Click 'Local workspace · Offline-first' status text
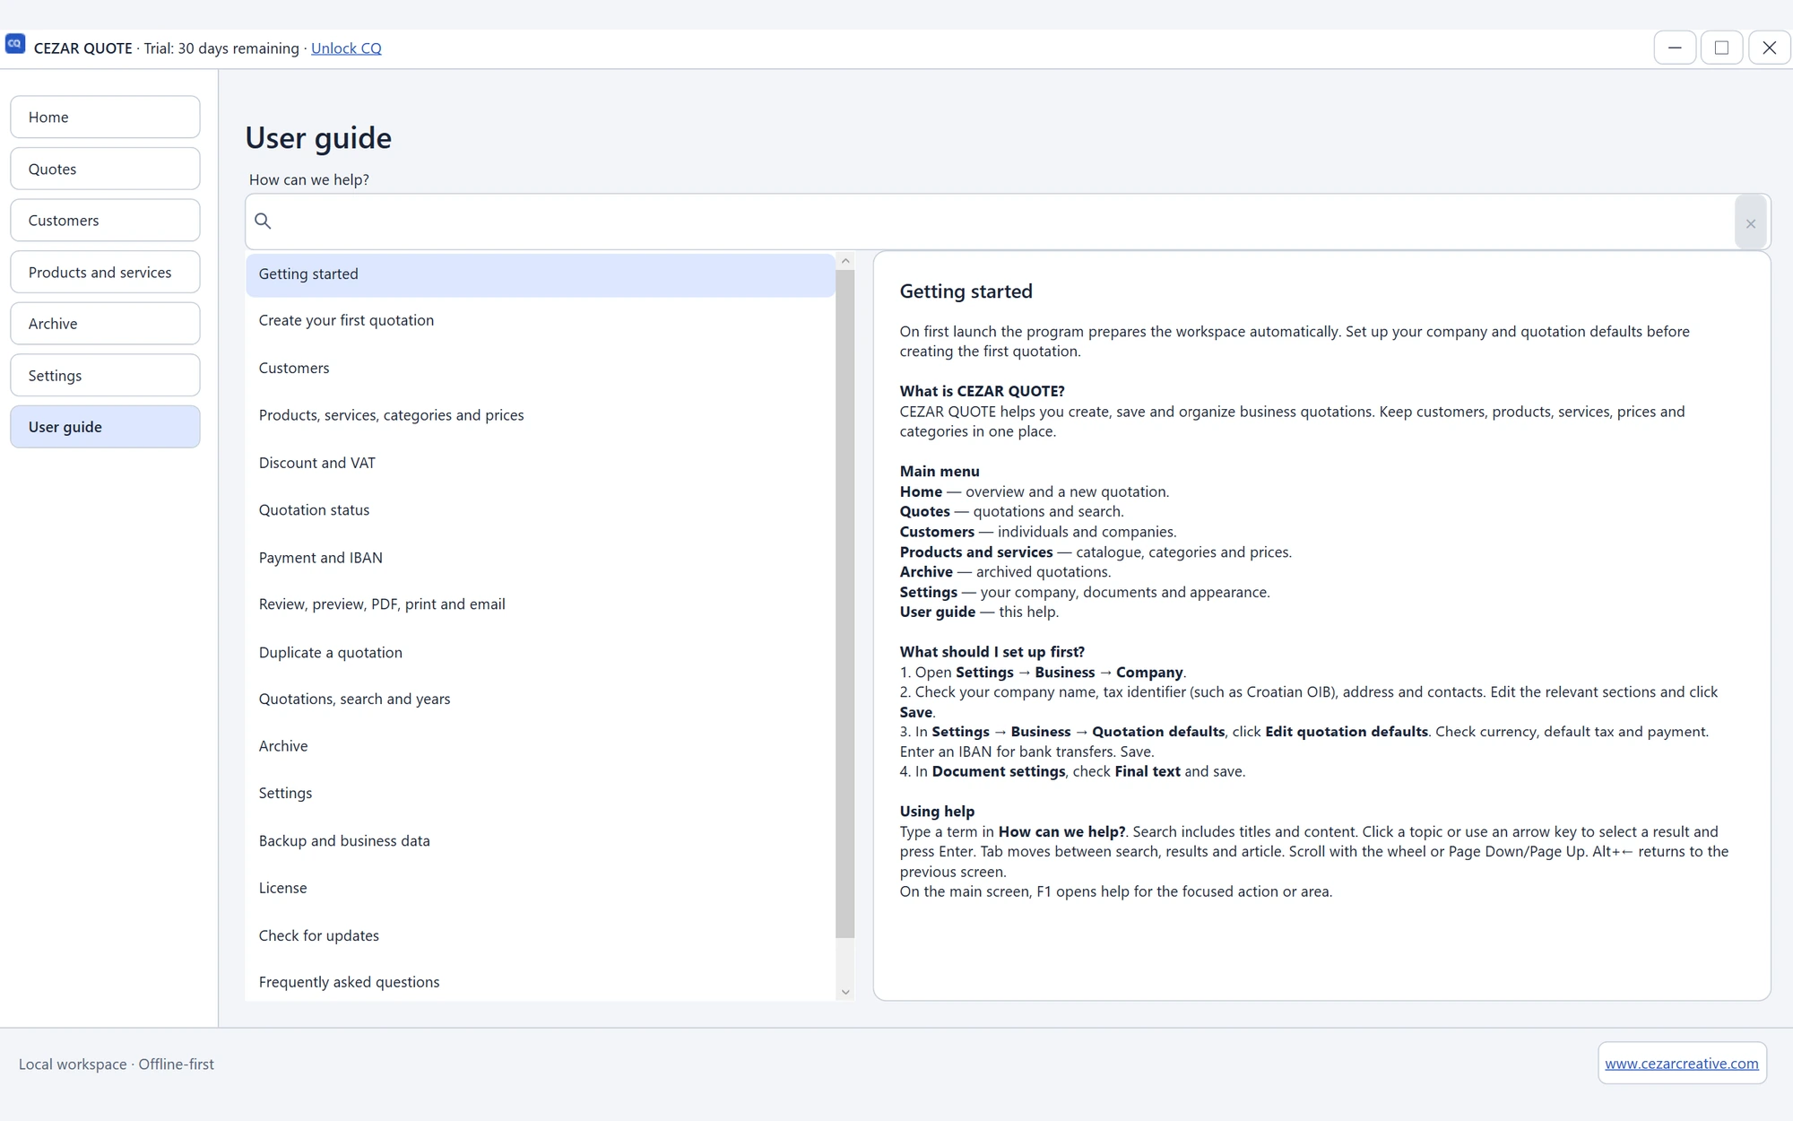The width and height of the screenshot is (1793, 1121). click(117, 1065)
